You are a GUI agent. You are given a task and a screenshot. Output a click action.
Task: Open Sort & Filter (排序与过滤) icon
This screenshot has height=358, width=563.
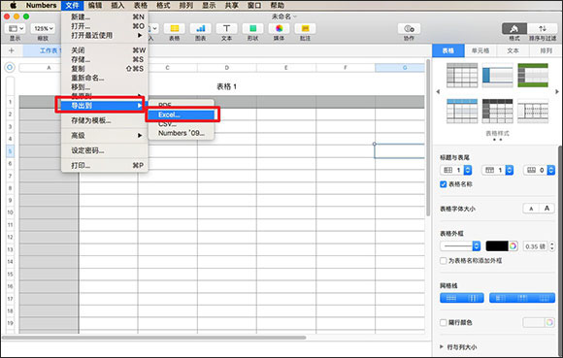[543, 29]
